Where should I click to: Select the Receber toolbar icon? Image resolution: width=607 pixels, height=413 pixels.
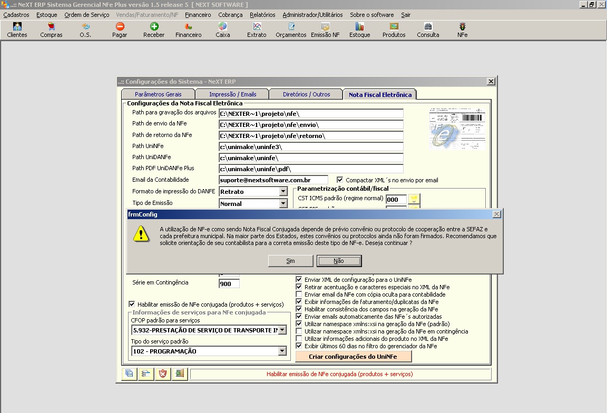(x=153, y=29)
